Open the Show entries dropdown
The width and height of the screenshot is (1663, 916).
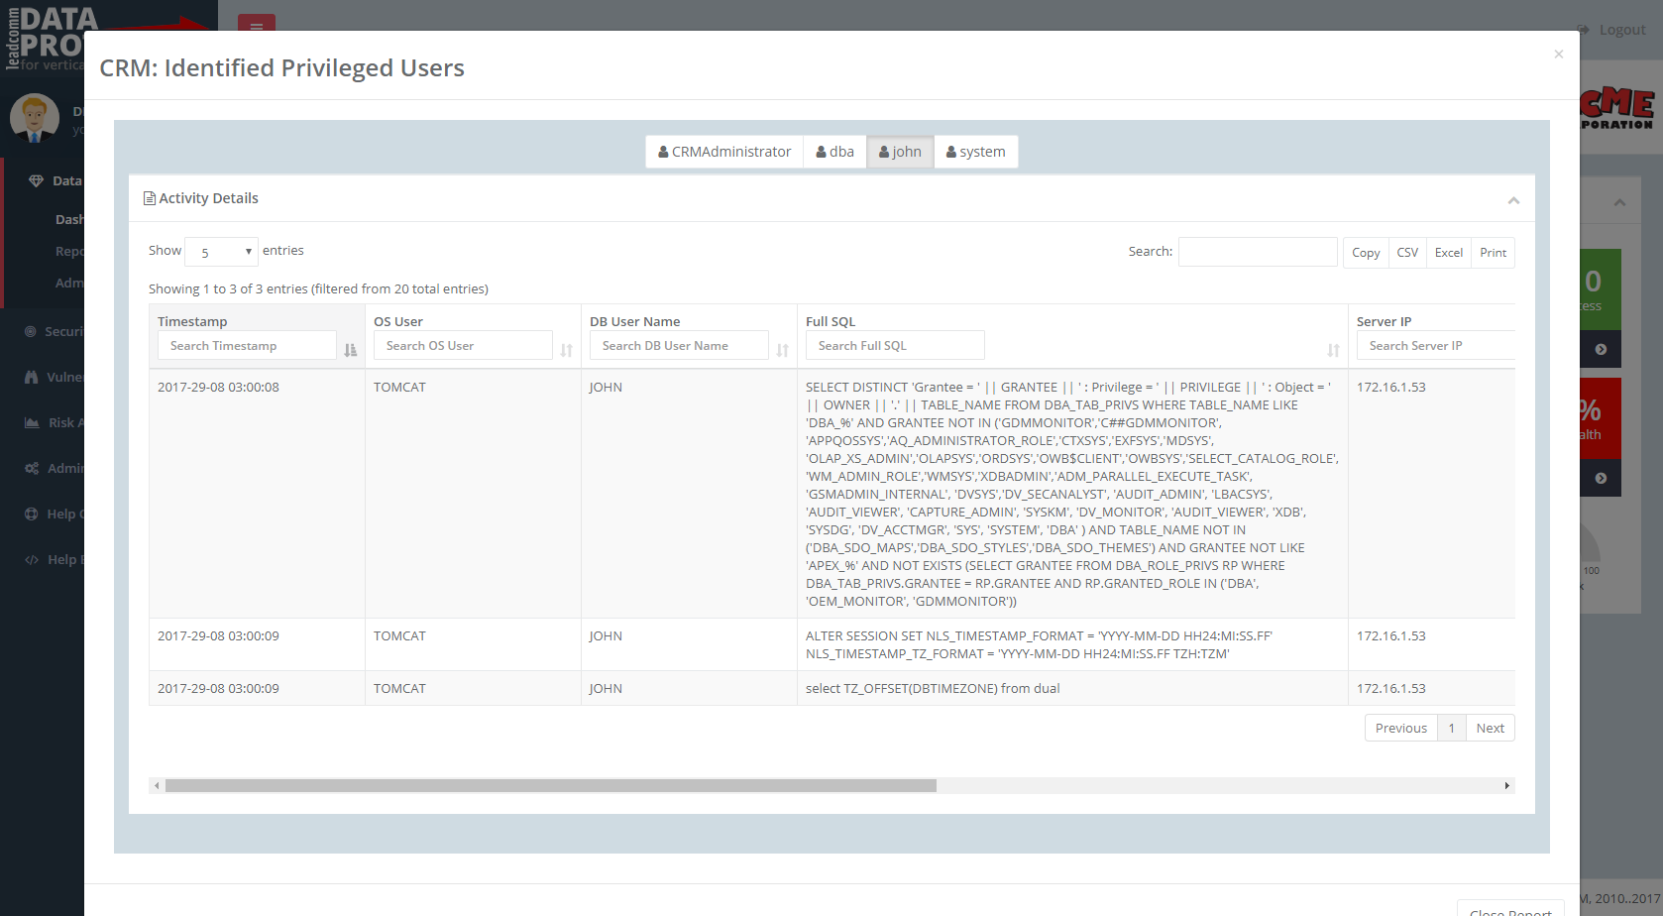220,252
